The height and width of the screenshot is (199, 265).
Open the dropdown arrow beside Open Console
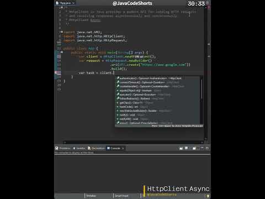click(x=198, y=148)
